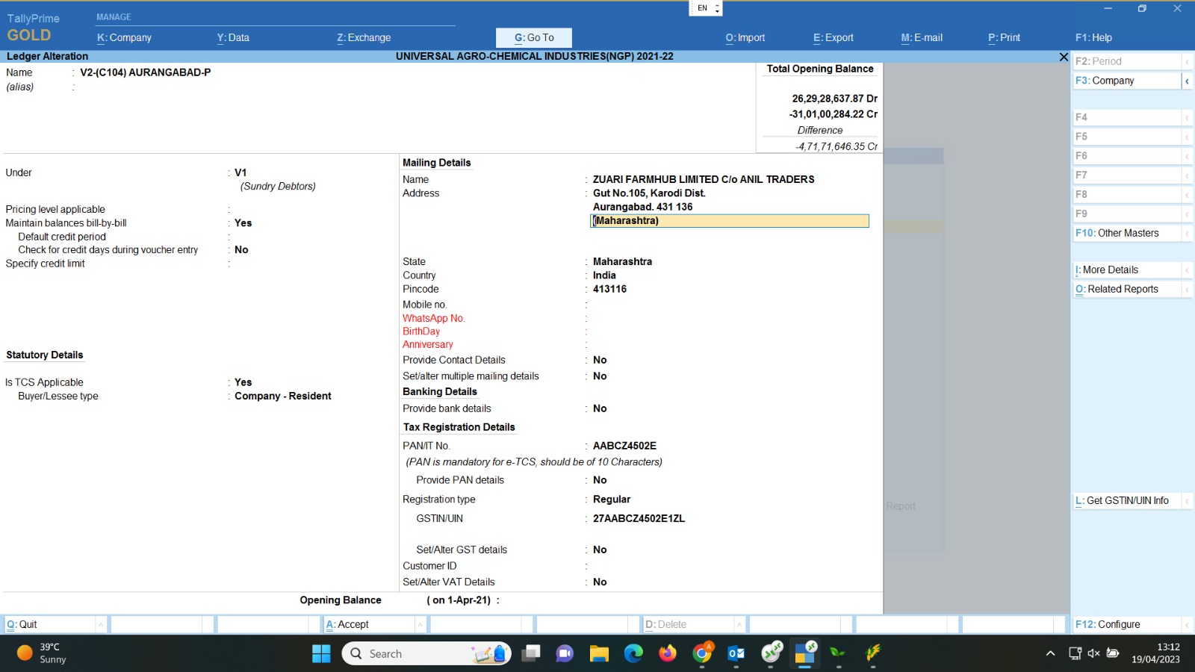Open File Explorer from the taskbar
Viewport: 1195px width, 672px height.
[x=599, y=654]
